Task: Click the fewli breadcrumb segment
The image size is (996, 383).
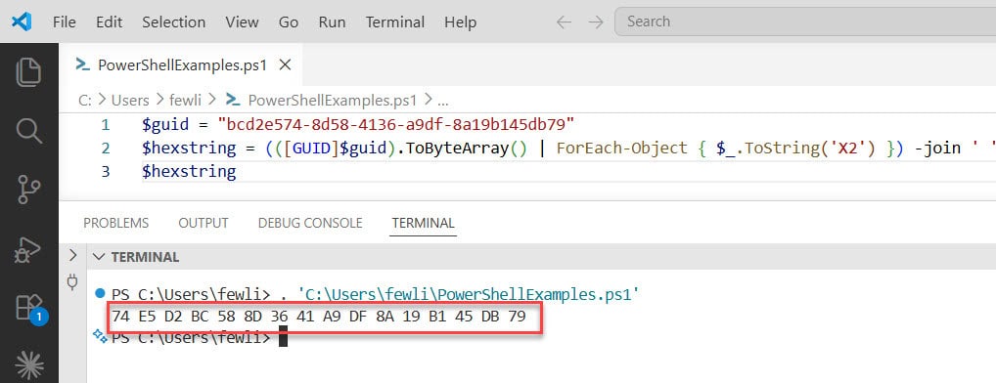Action: point(184,101)
